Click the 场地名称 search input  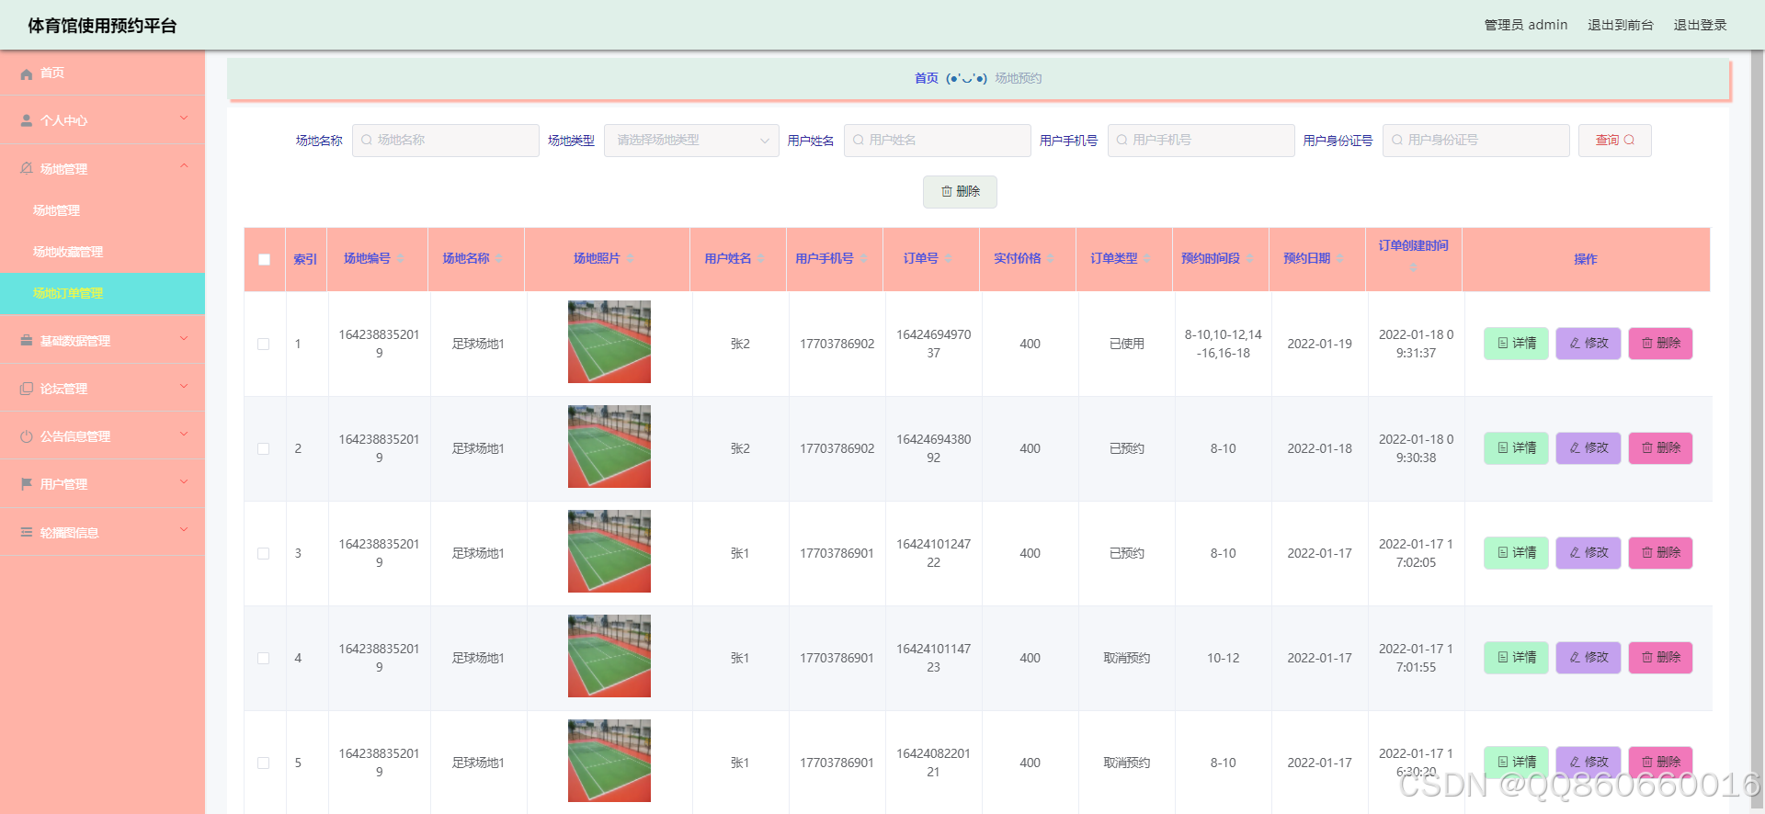446,141
